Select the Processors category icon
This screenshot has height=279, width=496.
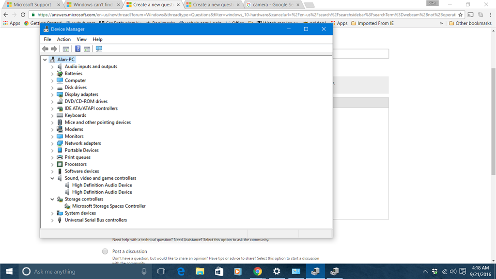click(x=60, y=164)
